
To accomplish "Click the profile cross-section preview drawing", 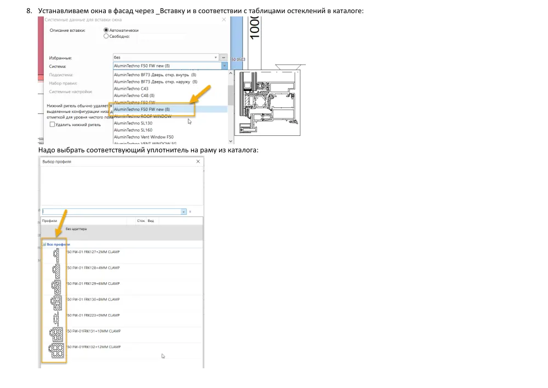I will click(x=267, y=103).
